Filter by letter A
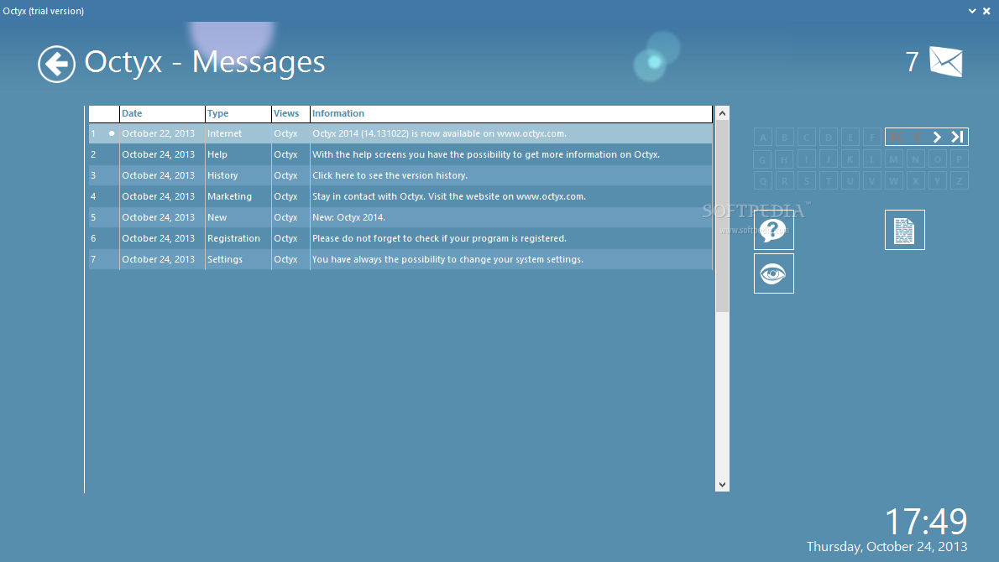 [762, 138]
